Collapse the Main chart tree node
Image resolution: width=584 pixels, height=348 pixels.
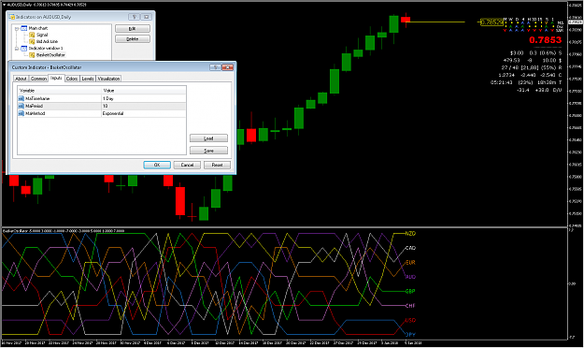(17, 28)
